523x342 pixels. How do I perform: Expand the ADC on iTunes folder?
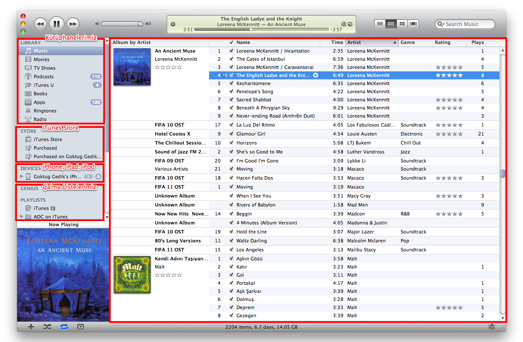(x=22, y=217)
